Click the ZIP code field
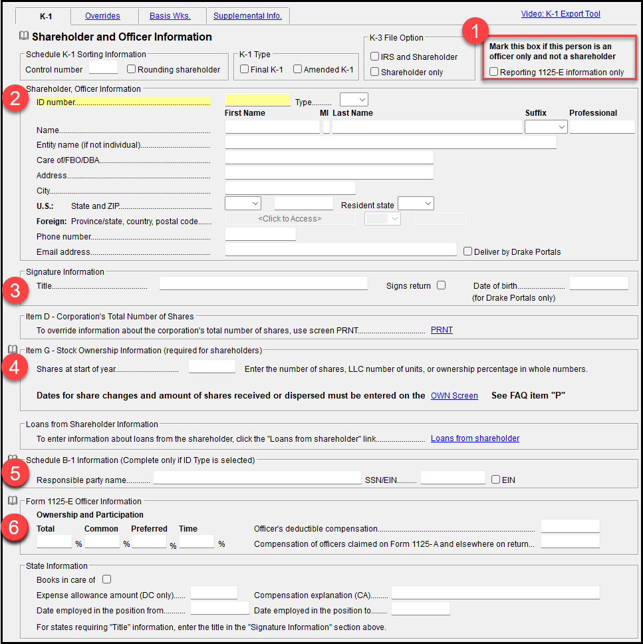Screen dimensions: 643x644 point(304,204)
